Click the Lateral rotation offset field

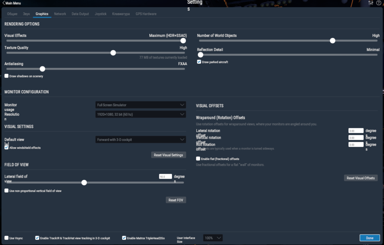pyautogui.click(x=356, y=131)
